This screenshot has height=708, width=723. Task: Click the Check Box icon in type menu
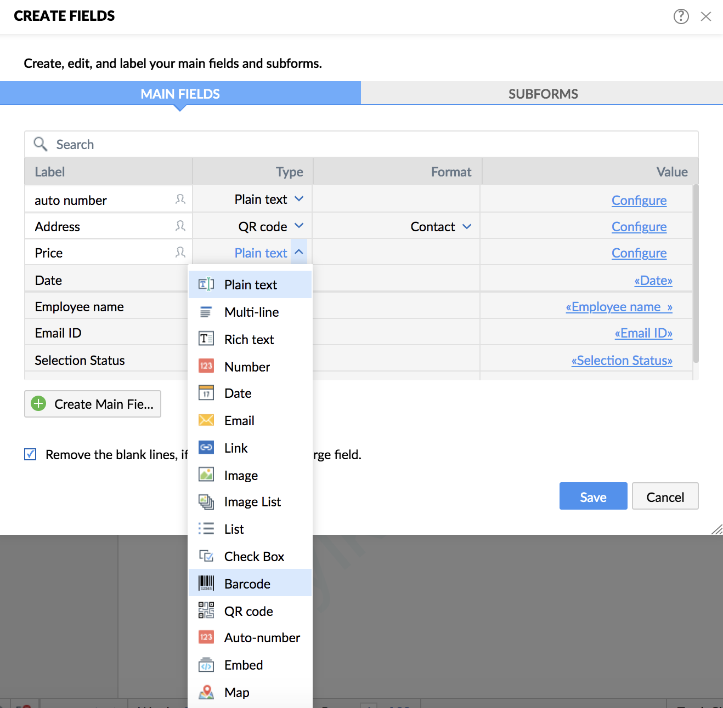coord(206,556)
